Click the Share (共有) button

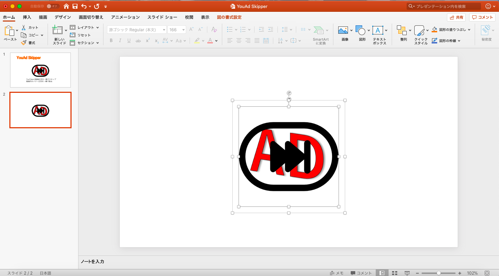click(456, 17)
